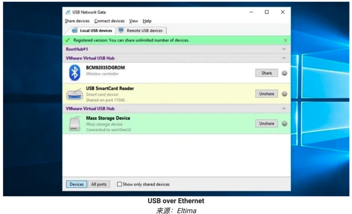352x214 pixels.
Task: Click the 'Wireless controller' description text
Action: click(x=102, y=74)
